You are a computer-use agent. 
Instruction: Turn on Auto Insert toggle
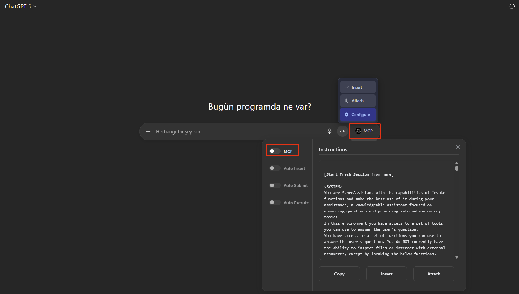pyautogui.click(x=275, y=168)
